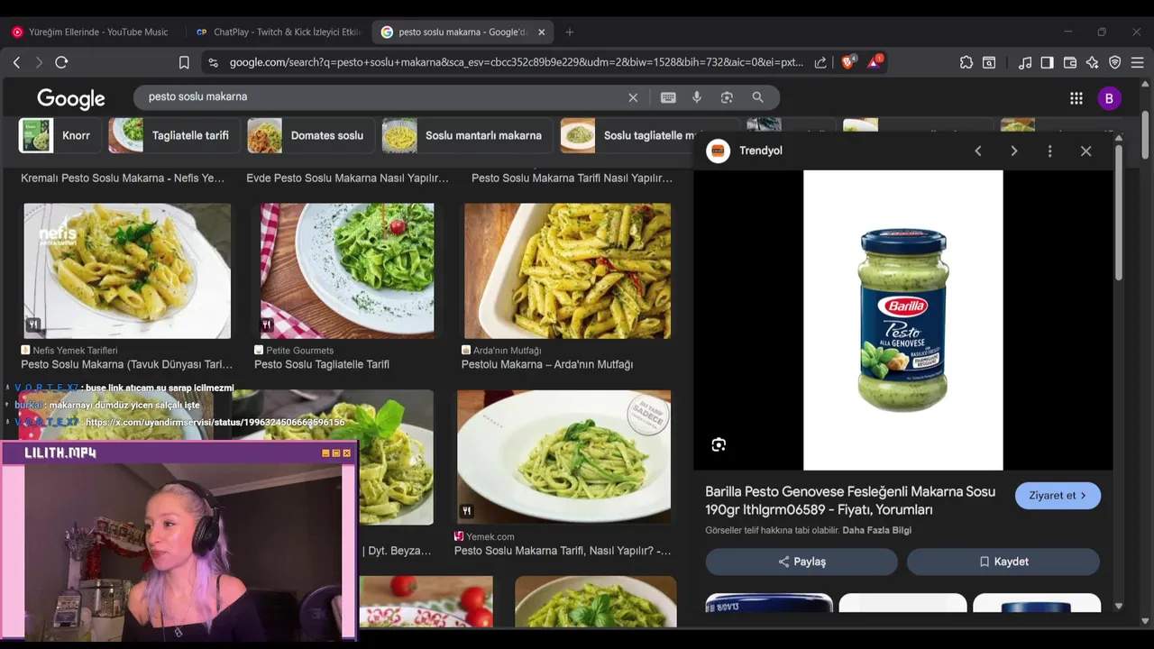This screenshot has width=1154, height=649.
Task: Open the three-dot menu in image panel
Action: [x=1049, y=151]
